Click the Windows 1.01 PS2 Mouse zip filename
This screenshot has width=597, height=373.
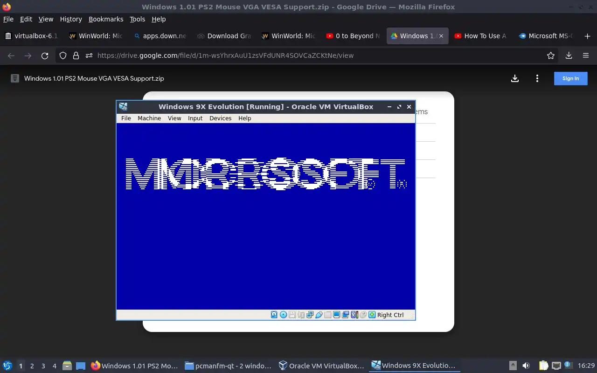[x=94, y=78]
